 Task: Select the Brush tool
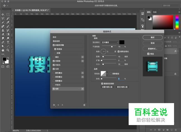(x=8, y=26)
